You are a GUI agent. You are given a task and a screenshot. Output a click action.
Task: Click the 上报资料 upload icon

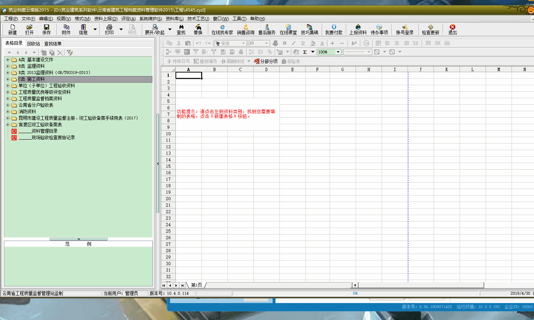click(x=358, y=29)
